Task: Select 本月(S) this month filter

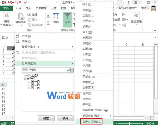Action: coord(94,65)
